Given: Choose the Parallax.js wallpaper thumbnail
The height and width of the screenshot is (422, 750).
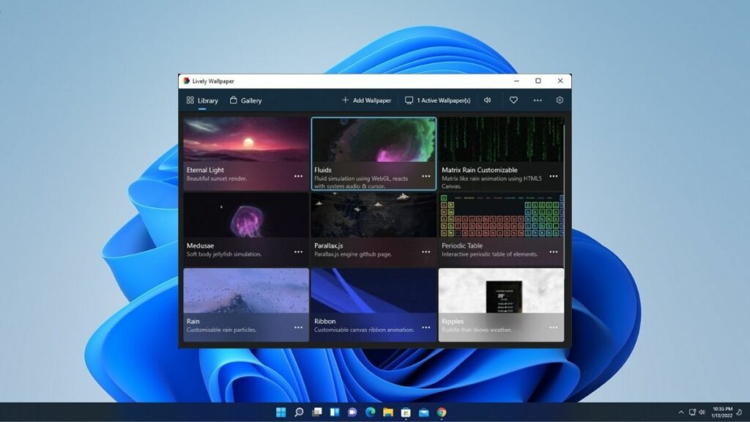Looking at the screenshot, I should click(374, 215).
